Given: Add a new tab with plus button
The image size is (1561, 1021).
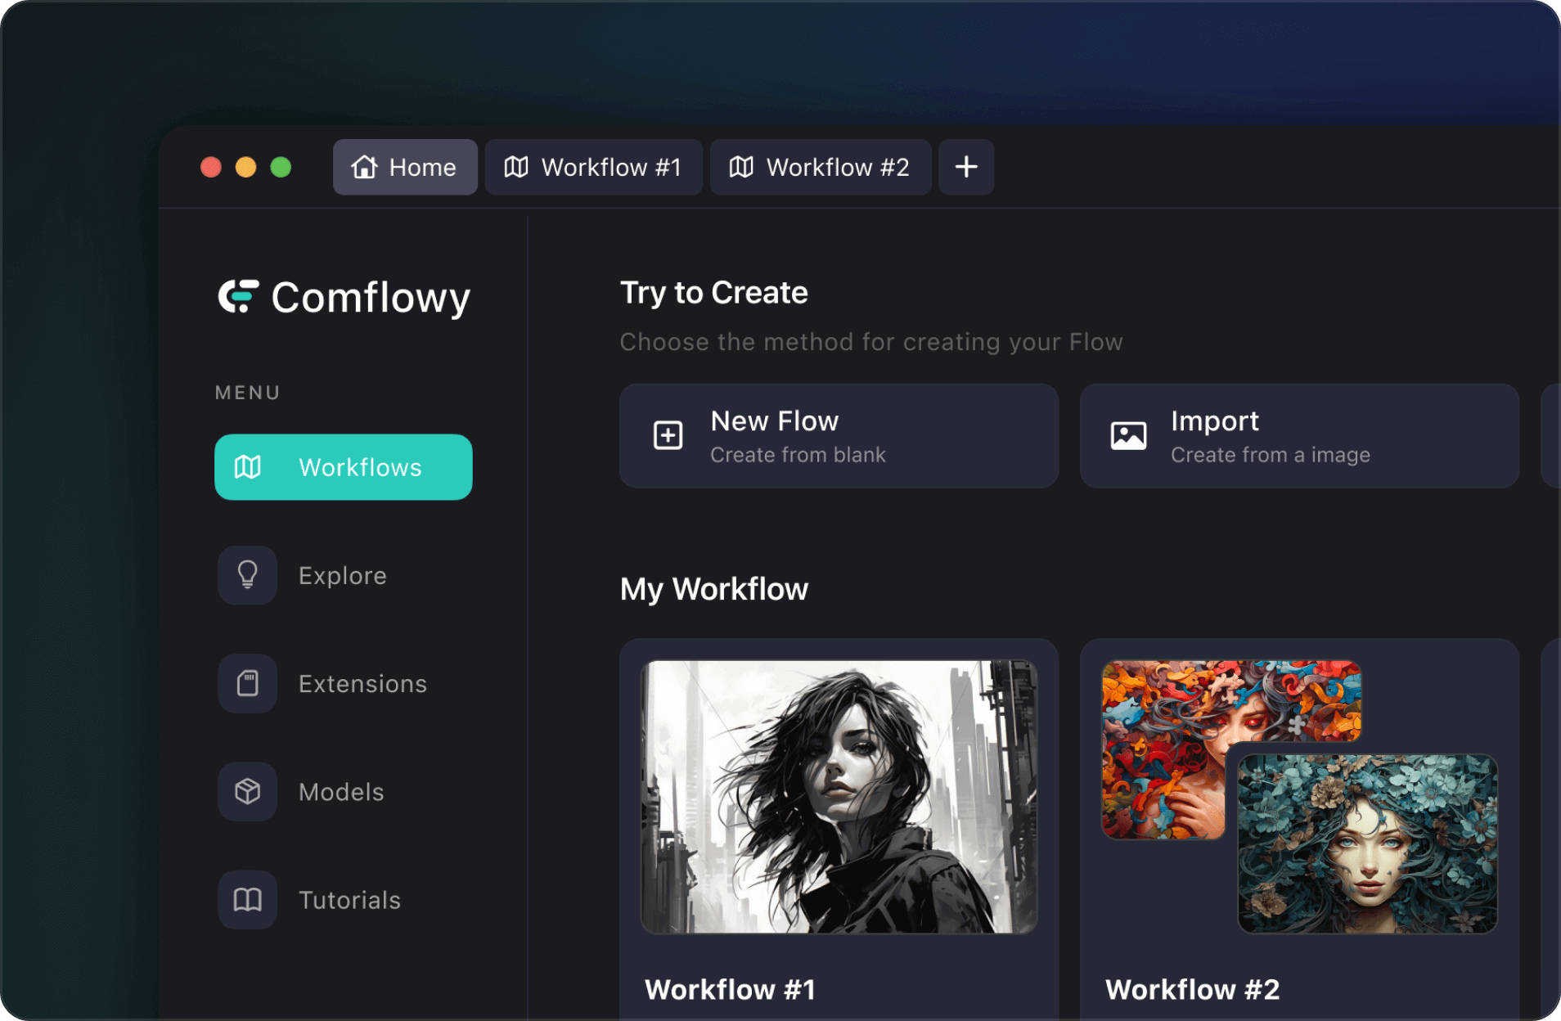Looking at the screenshot, I should point(966,167).
